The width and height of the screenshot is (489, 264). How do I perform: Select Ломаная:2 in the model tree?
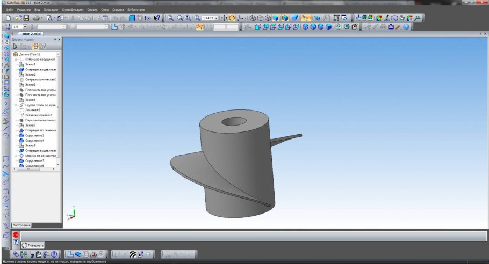(32, 110)
